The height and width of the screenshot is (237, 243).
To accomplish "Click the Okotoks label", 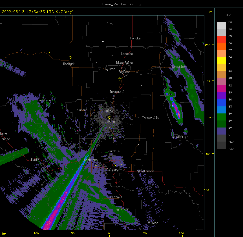I will [116, 197].
